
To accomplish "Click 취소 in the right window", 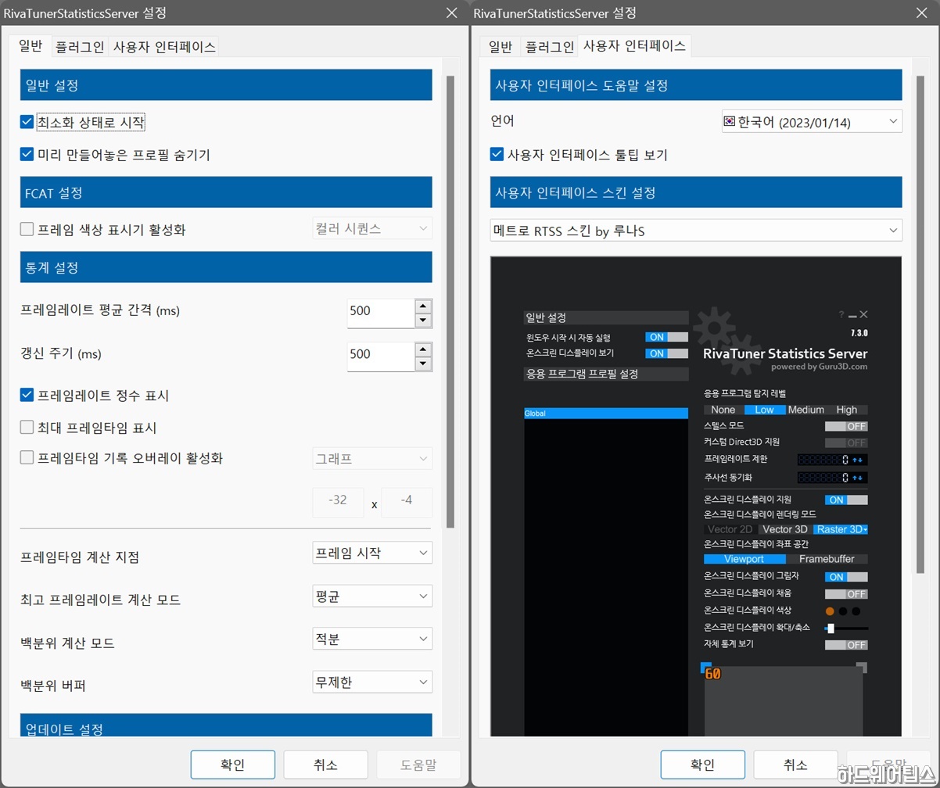I will 795,765.
